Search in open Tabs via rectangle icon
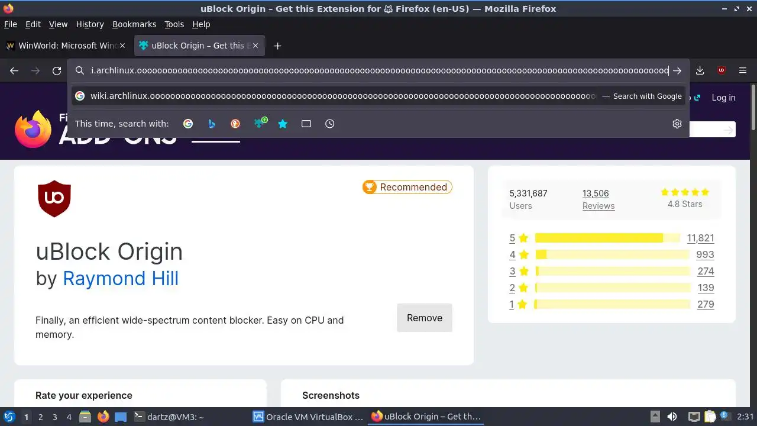This screenshot has height=426, width=757. point(306,124)
